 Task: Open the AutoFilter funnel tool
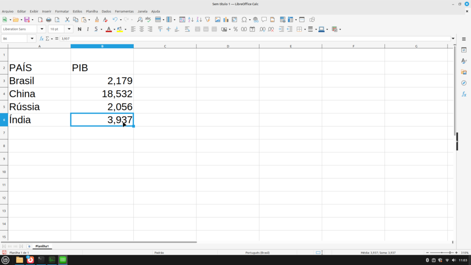(207, 20)
